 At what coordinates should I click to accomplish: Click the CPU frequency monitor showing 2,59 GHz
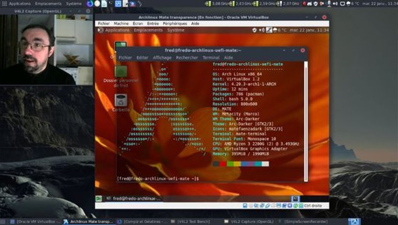(x=264, y=4)
